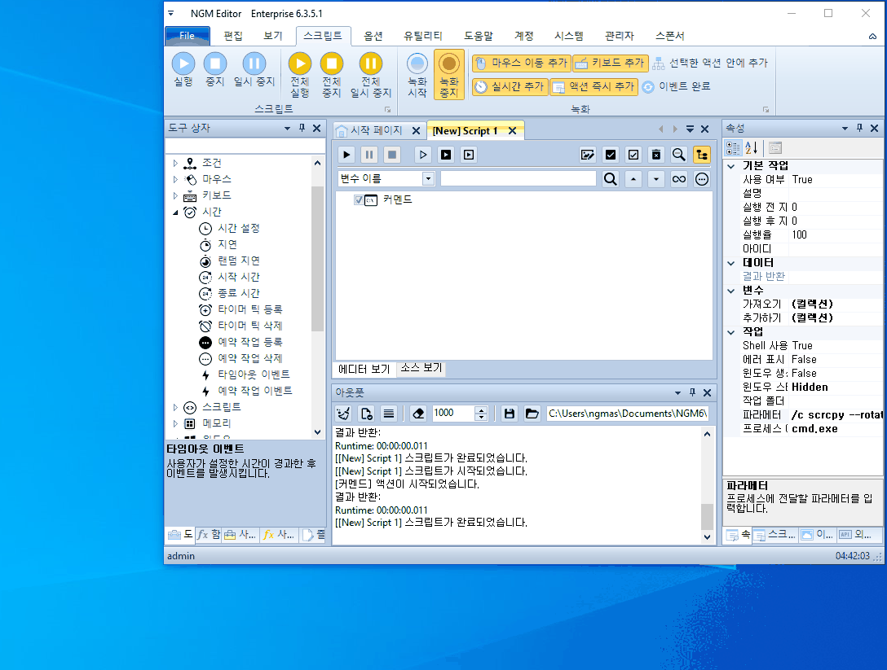
Task: Expand the 조건 tree node
Action: (x=175, y=164)
